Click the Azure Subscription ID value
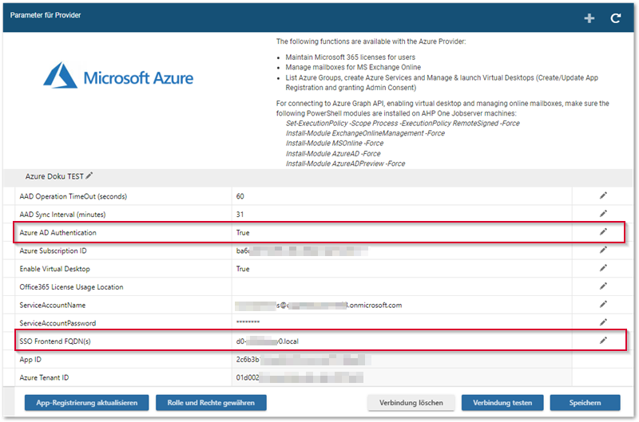 pos(302,251)
